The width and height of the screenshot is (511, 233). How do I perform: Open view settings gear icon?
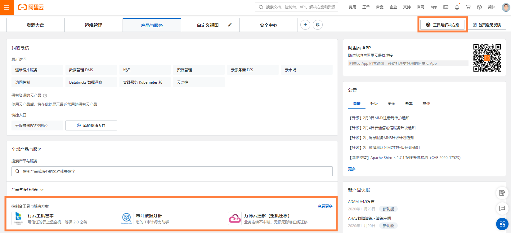(x=318, y=25)
